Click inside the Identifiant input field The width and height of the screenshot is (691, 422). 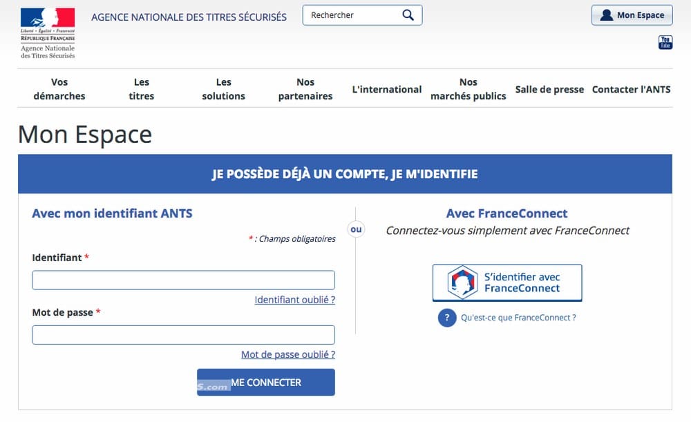(x=183, y=280)
